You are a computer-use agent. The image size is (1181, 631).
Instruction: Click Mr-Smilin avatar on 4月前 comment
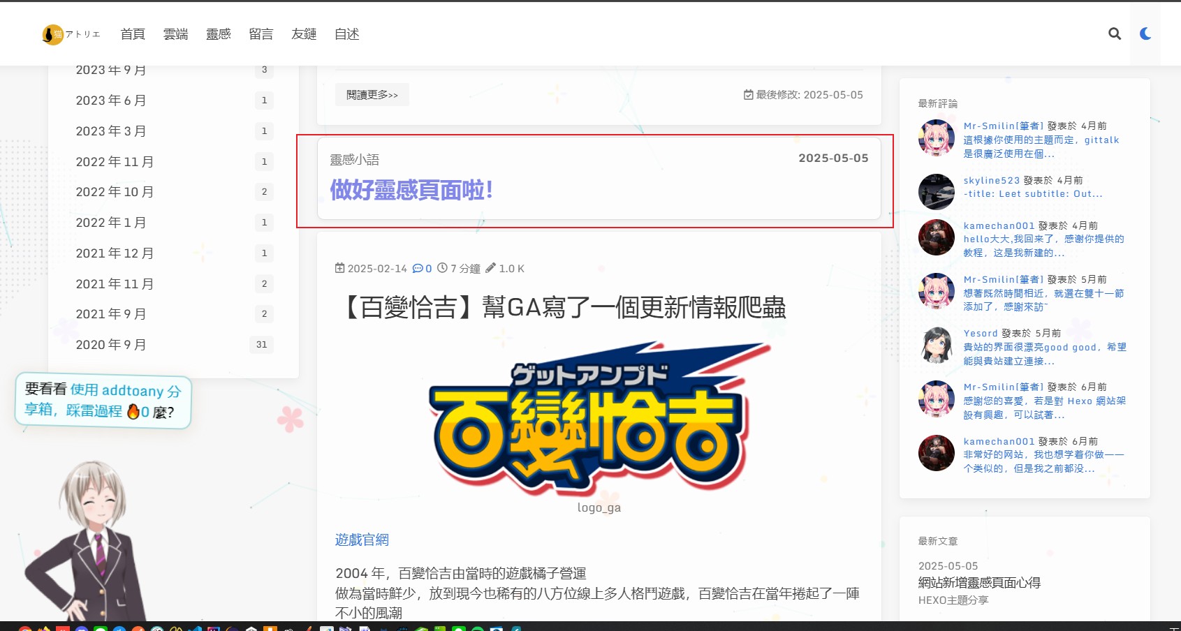(936, 138)
